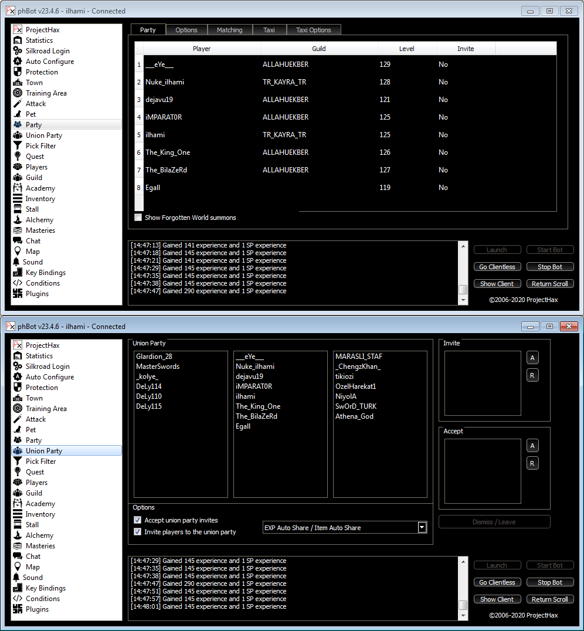Open Statistics icon in the upper phBot window
This screenshot has width=584, height=631.
(18, 40)
